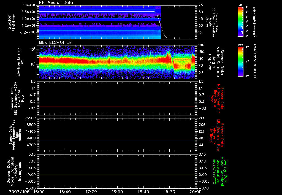Image resolution: width=282 pixels, height=195 pixels.
Task: Click the red MU Scanner Int1 Raw Data label
Action: click(217, 98)
